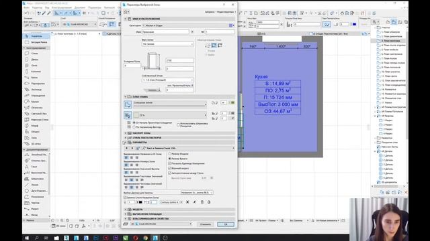The width and height of the screenshot is (430, 241).
Task: Select the Штриховка (Fill) tool
Action: [36, 179]
